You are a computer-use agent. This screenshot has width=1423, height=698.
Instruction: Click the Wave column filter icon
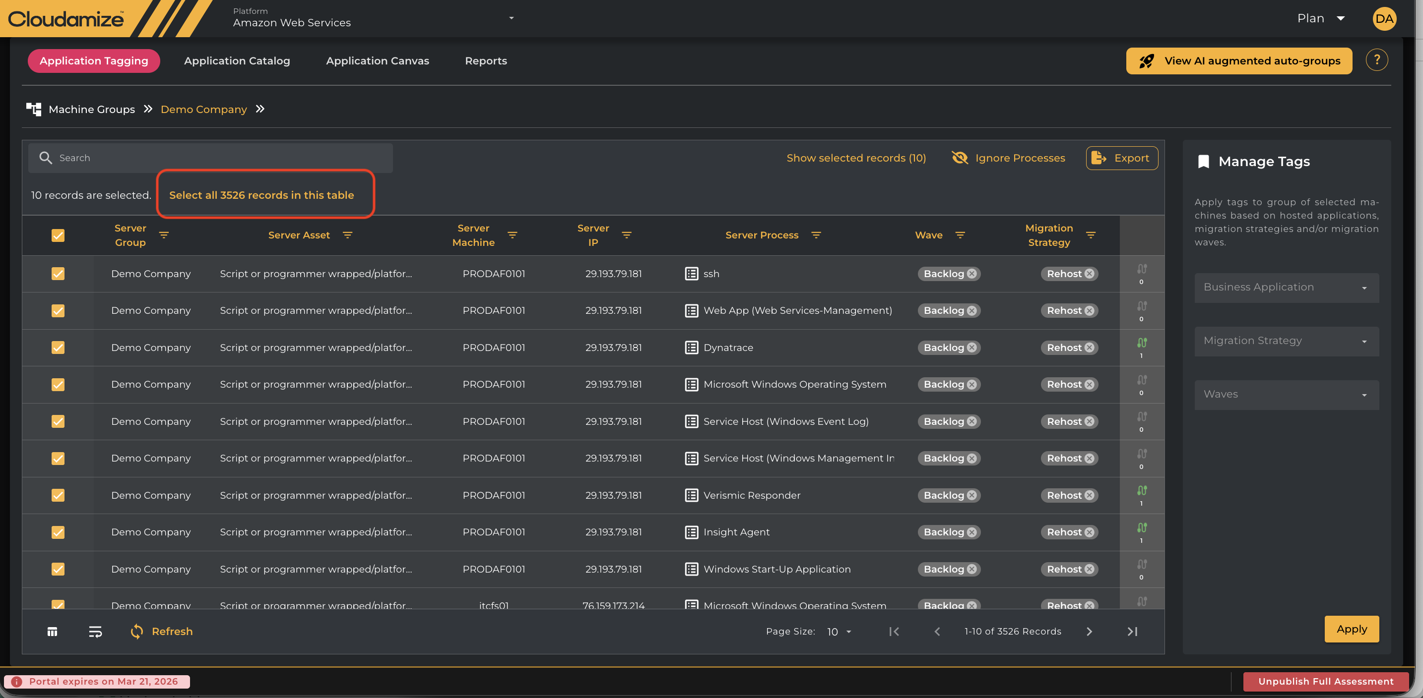[x=960, y=235]
